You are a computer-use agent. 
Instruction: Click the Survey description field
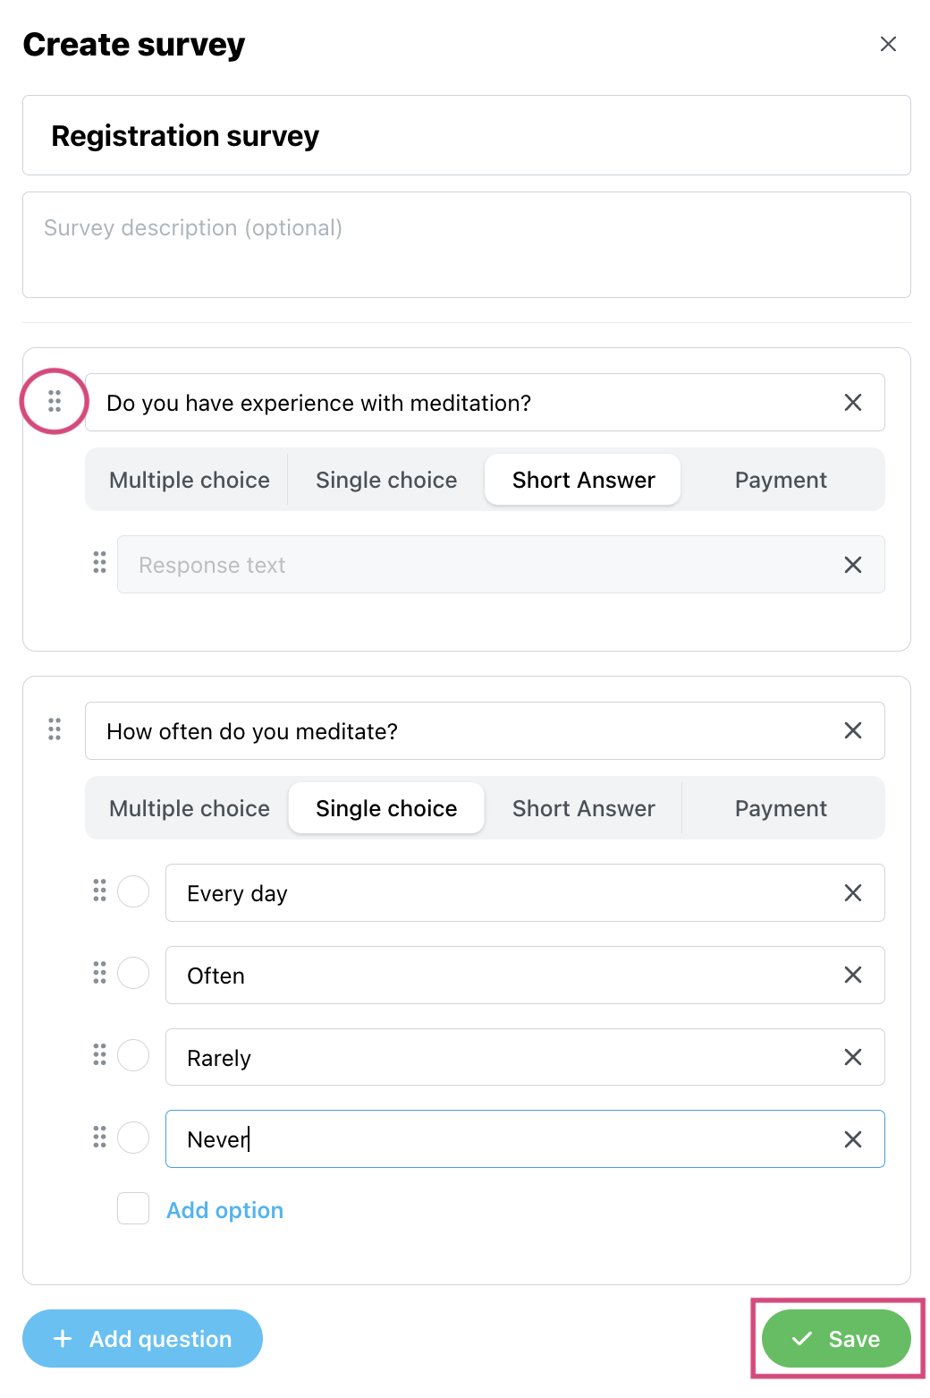click(x=467, y=244)
